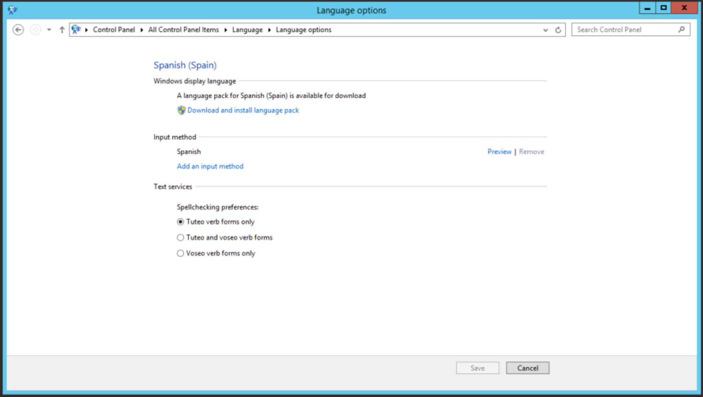Viewport: 703px width, 397px height.
Task: Navigate to Language breadcrumb
Action: 247,30
